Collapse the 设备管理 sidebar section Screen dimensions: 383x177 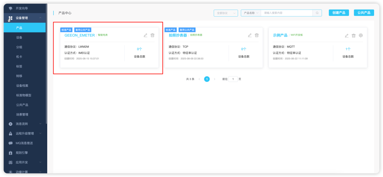coord(25,18)
